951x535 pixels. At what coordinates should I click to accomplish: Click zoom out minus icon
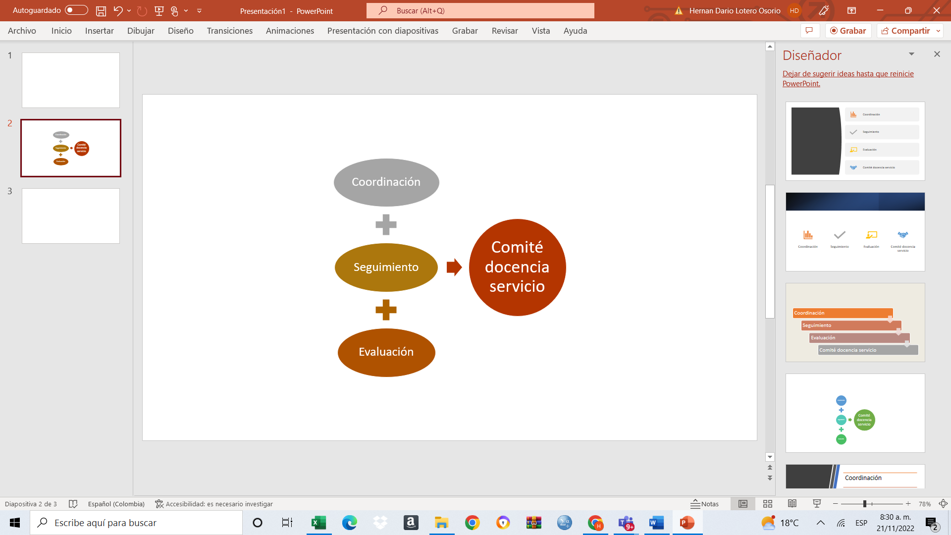point(836,504)
